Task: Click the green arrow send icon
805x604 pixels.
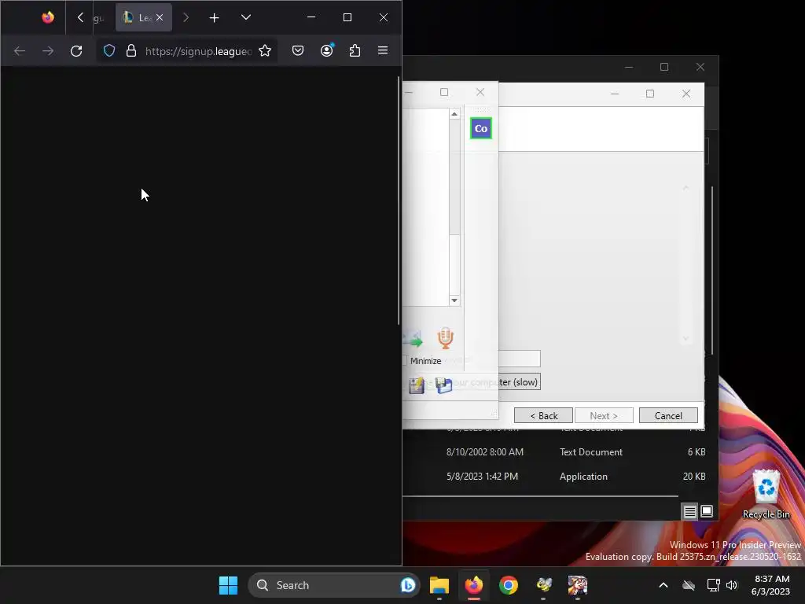Action: [x=414, y=338]
